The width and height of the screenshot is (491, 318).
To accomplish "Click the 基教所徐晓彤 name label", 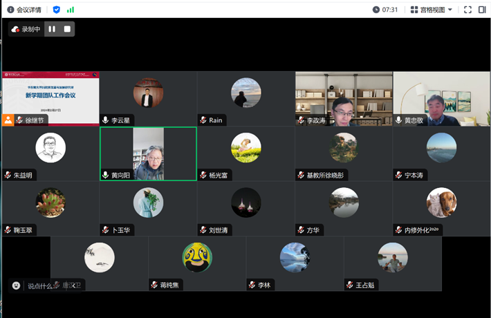I will click(x=325, y=176).
